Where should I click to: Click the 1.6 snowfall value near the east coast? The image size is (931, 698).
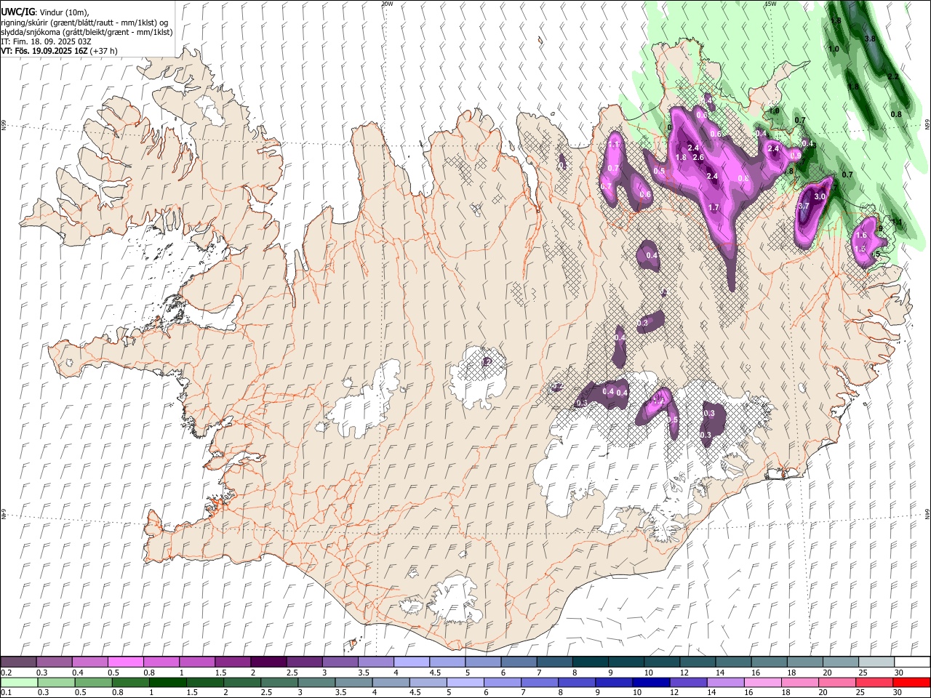click(862, 236)
